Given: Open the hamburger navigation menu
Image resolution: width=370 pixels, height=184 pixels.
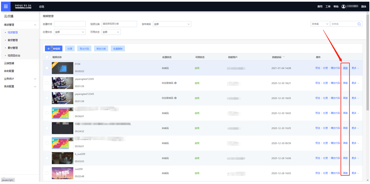Looking at the screenshot, I should (6, 6).
